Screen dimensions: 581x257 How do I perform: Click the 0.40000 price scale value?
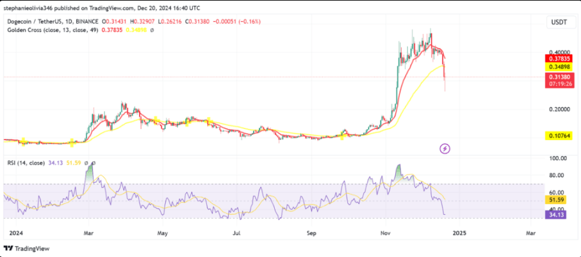pos(560,52)
